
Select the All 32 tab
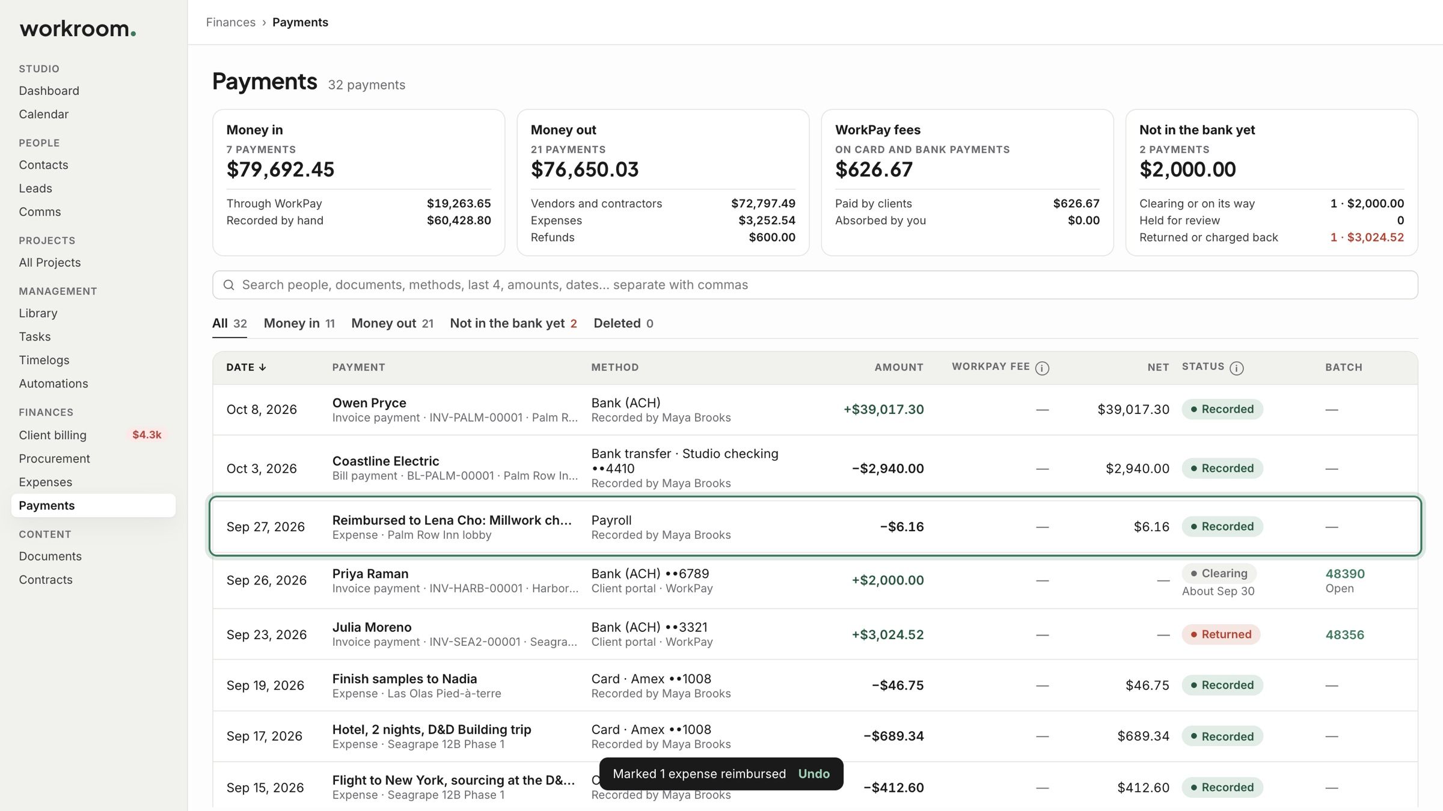coord(229,323)
